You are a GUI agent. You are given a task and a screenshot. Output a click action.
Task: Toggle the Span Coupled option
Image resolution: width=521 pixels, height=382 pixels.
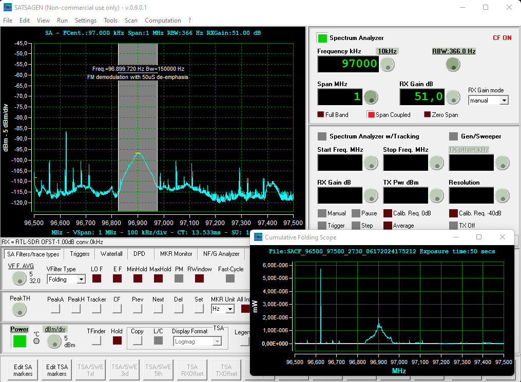point(371,114)
